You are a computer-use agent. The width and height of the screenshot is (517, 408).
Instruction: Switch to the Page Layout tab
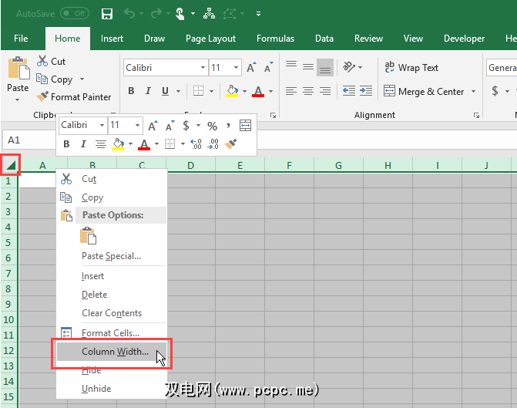pos(210,39)
